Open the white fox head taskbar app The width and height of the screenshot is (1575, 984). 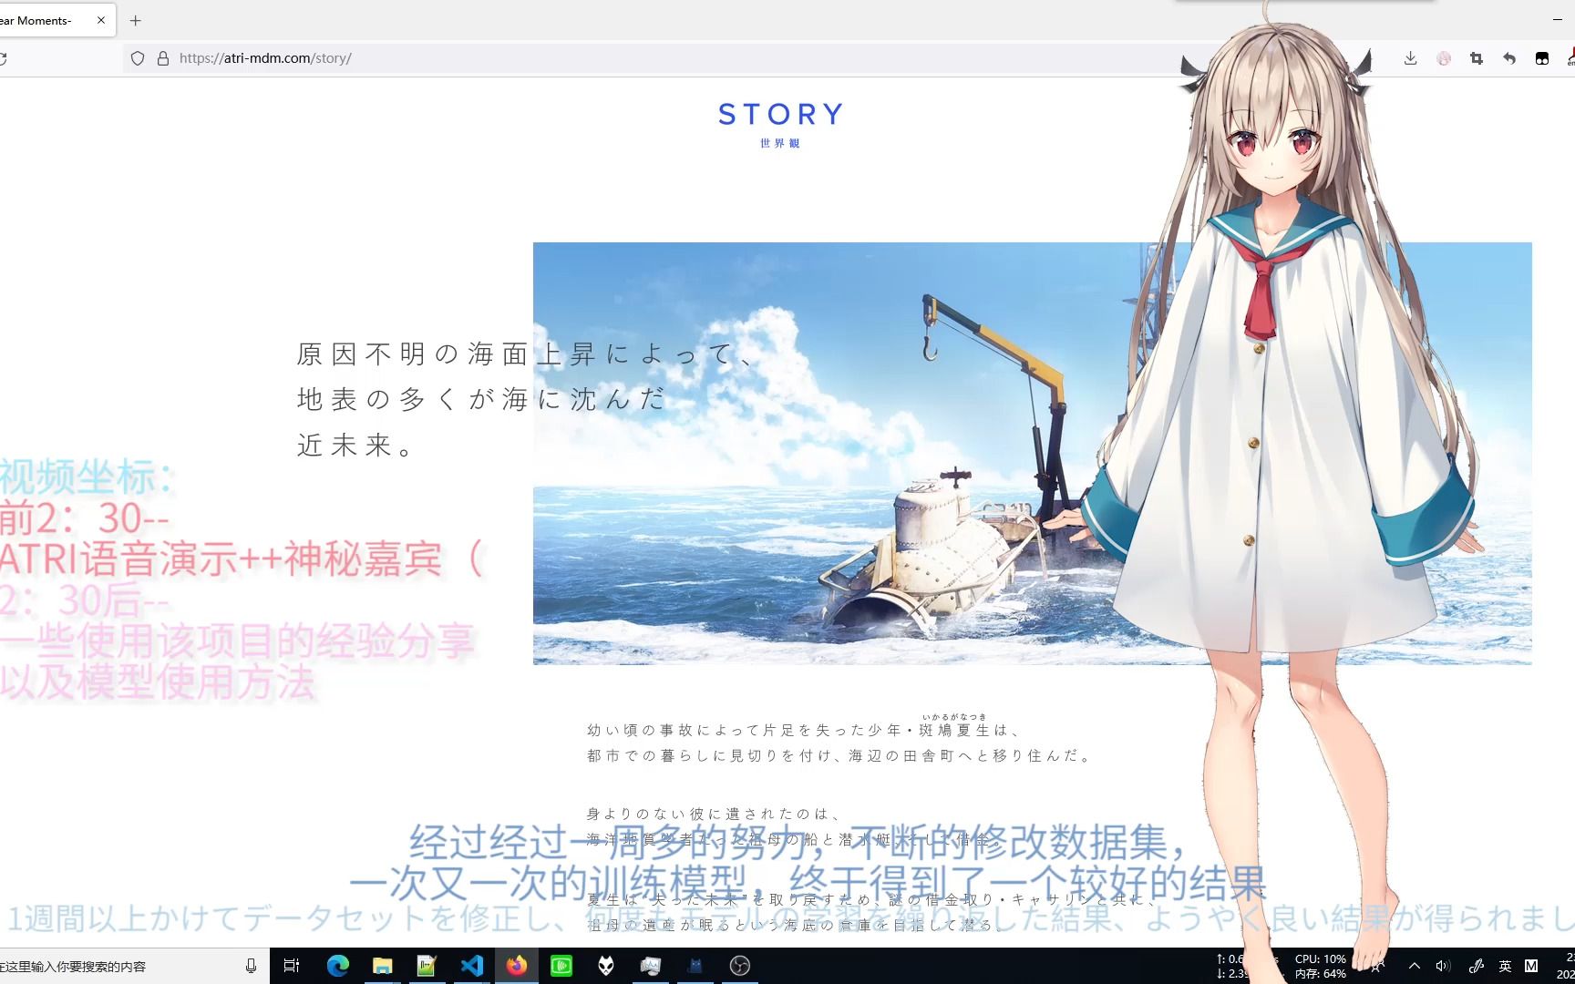[x=606, y=966]
